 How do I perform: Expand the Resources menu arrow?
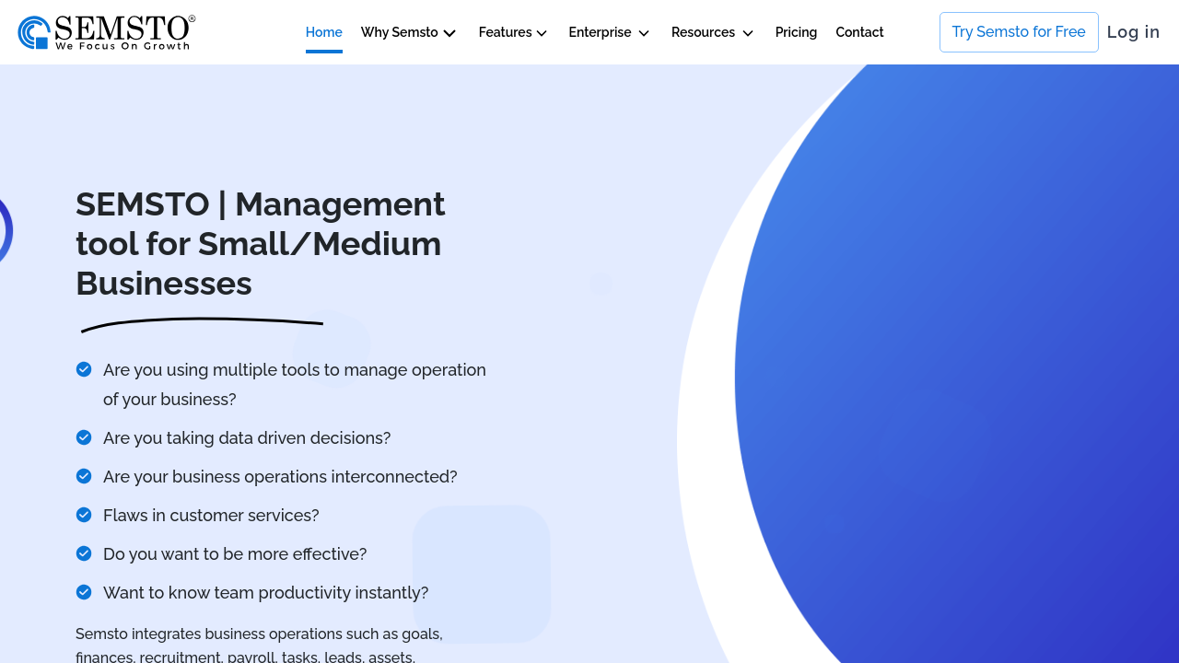point(748,33)
